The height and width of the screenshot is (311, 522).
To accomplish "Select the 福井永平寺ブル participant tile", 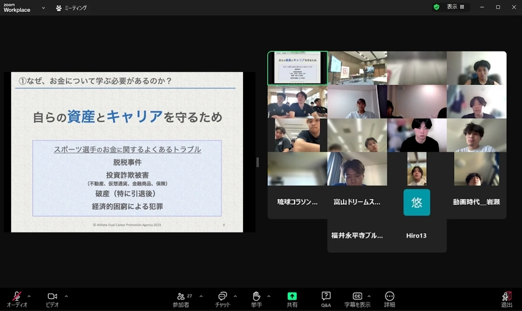I will pyautogui.click(x=357, y=235).
